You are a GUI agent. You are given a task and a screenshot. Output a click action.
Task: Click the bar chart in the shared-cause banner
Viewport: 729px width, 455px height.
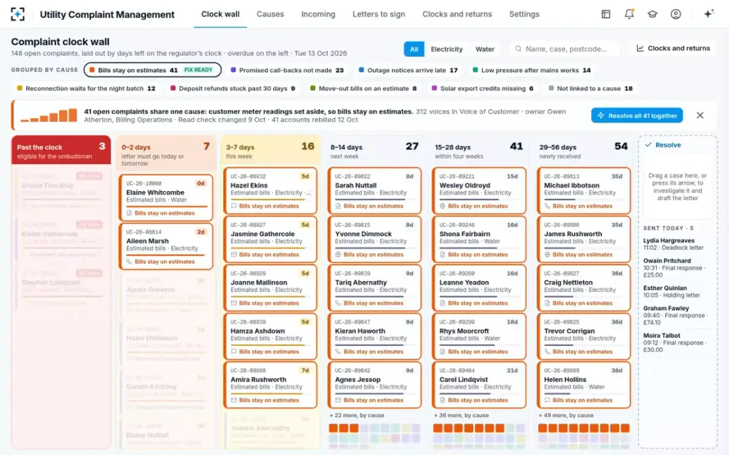[49, 115]
